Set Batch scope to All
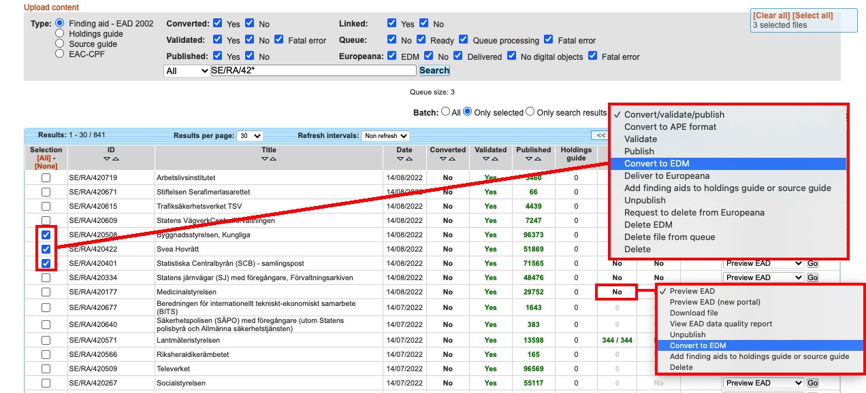The image size is (866, 393). [x=446, y=112]
